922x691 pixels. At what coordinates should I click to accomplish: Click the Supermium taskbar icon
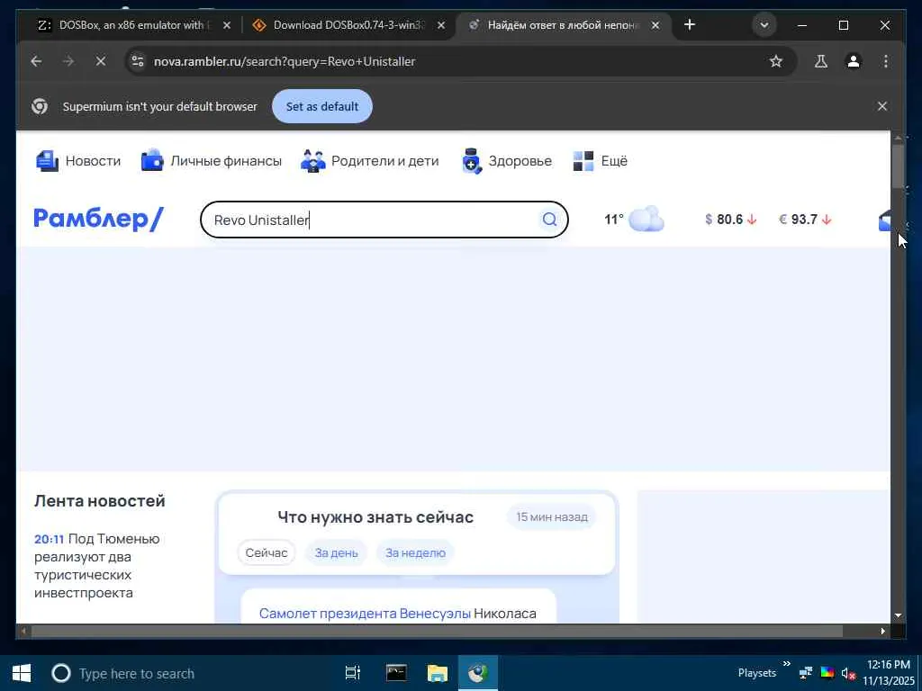[477, 673]
